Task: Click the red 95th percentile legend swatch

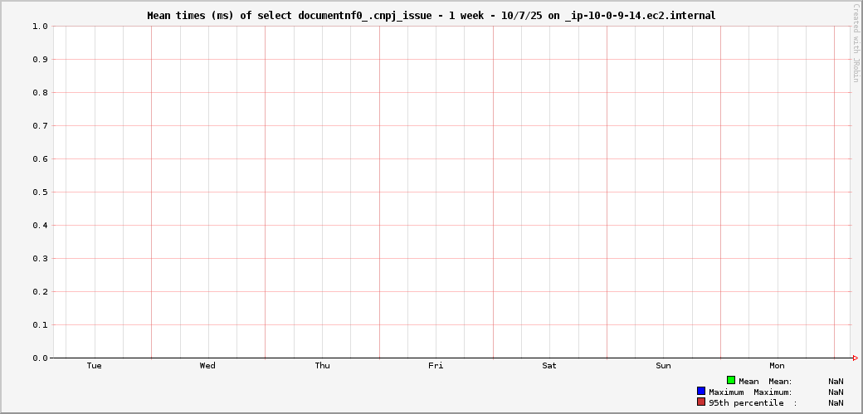Action: click(701, 402)
